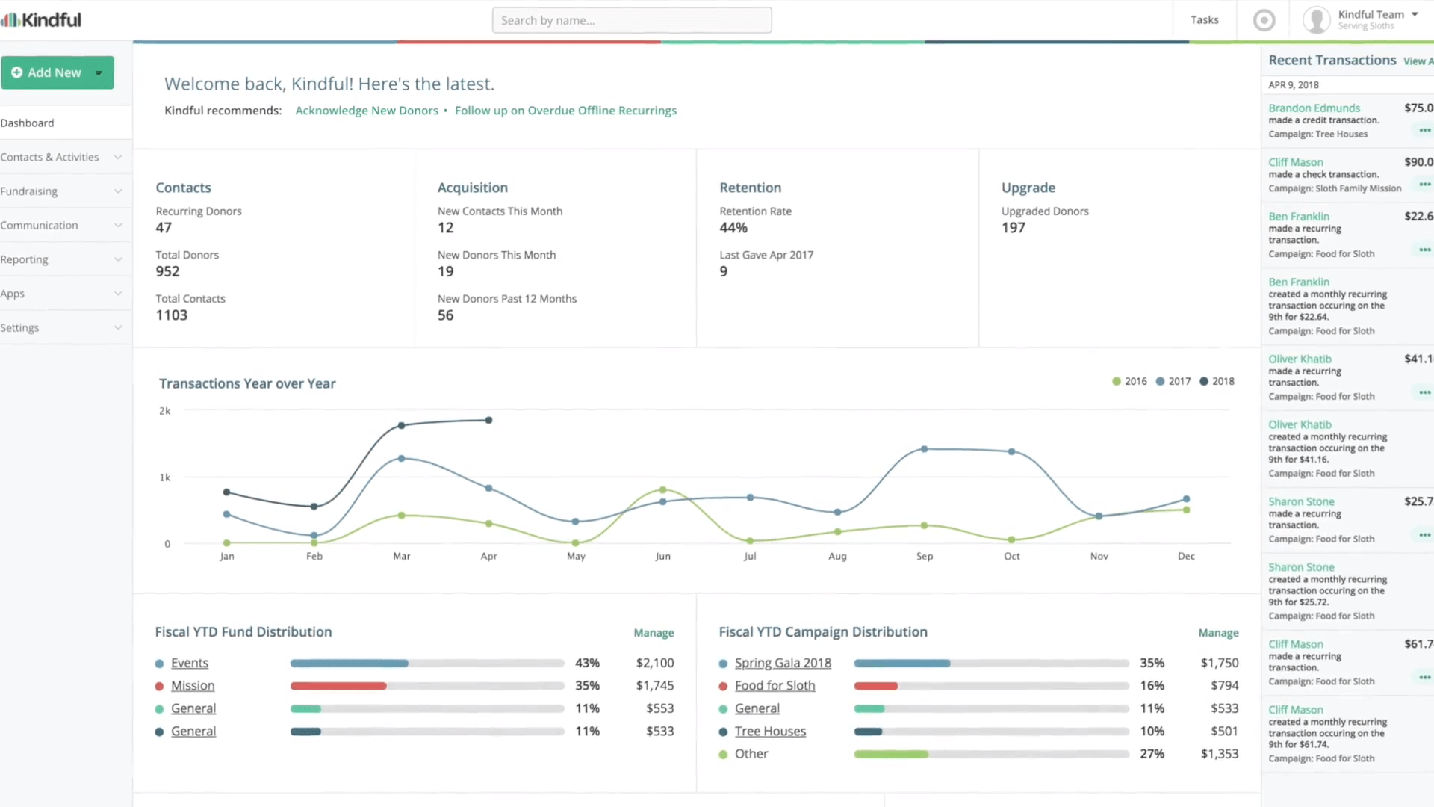Click the Kindful logo icon
The image size is (1434, 807).
(x=10, y=20)
